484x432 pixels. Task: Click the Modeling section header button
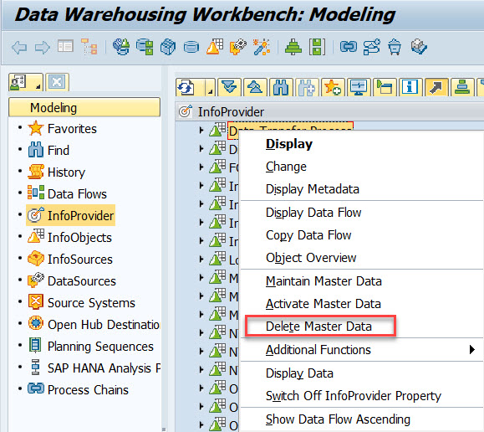[84, 107]
